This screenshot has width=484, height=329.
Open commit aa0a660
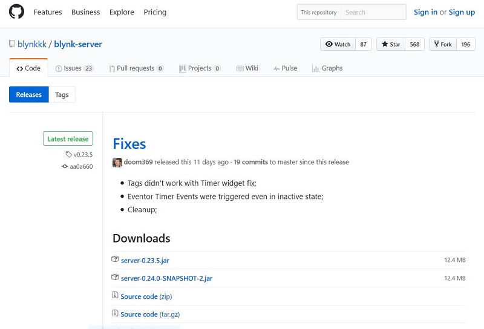click(81, 166)
